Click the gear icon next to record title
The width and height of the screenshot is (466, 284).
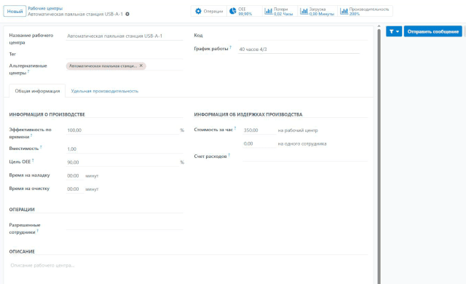127,14
